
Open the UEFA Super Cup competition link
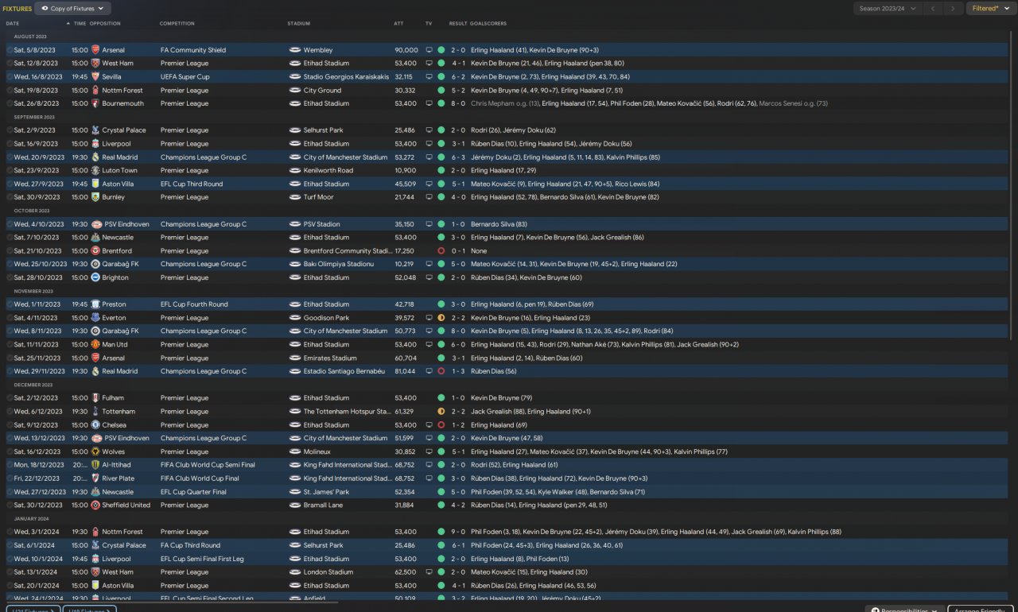click(x=185, y=77)
